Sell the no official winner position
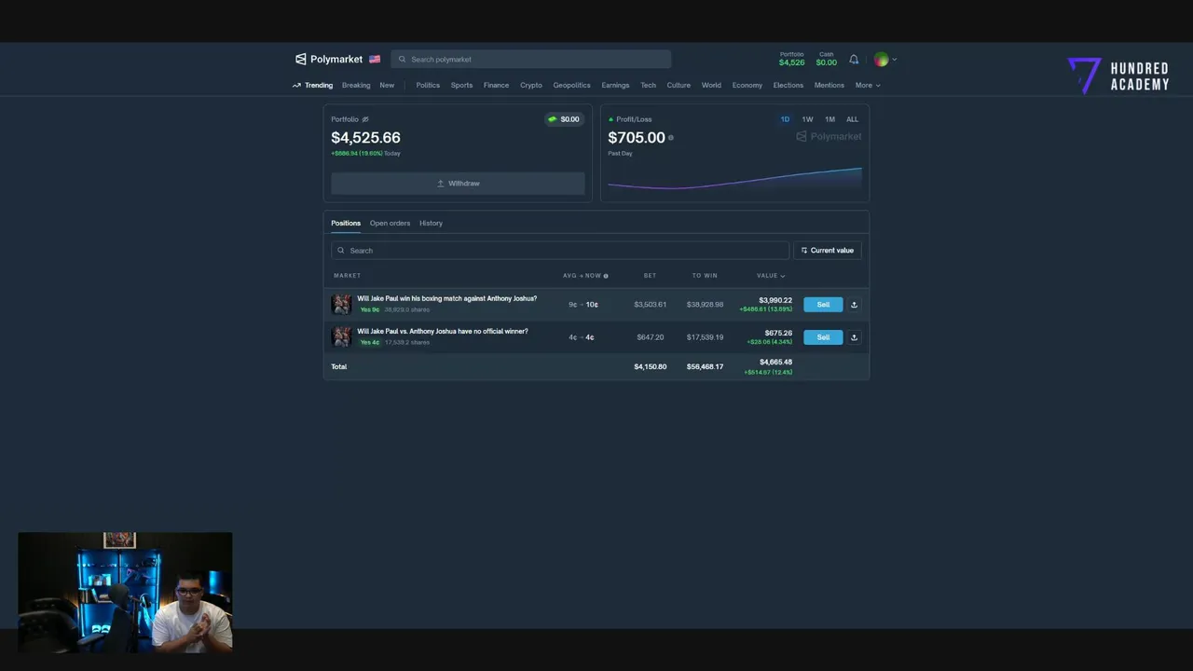 pyautogui.click(x=823, y=337)
